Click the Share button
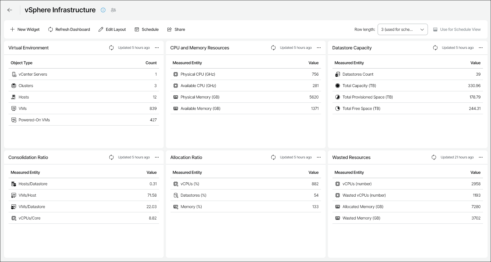 pyautogui.click(x=176, y=29)
